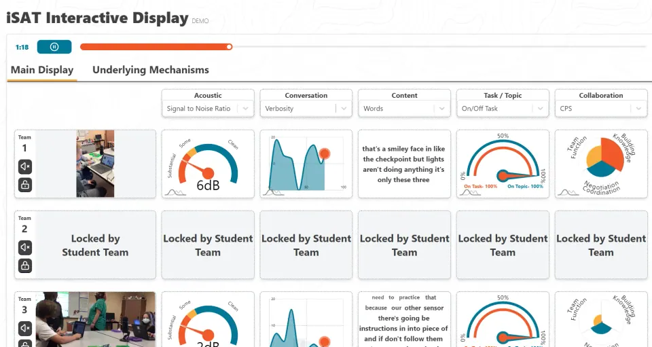This screenshot has width=652, height=347.
Task: Click Team 2 video tile 'Locked by Student Team'
Action: click(x=95, y=245)
